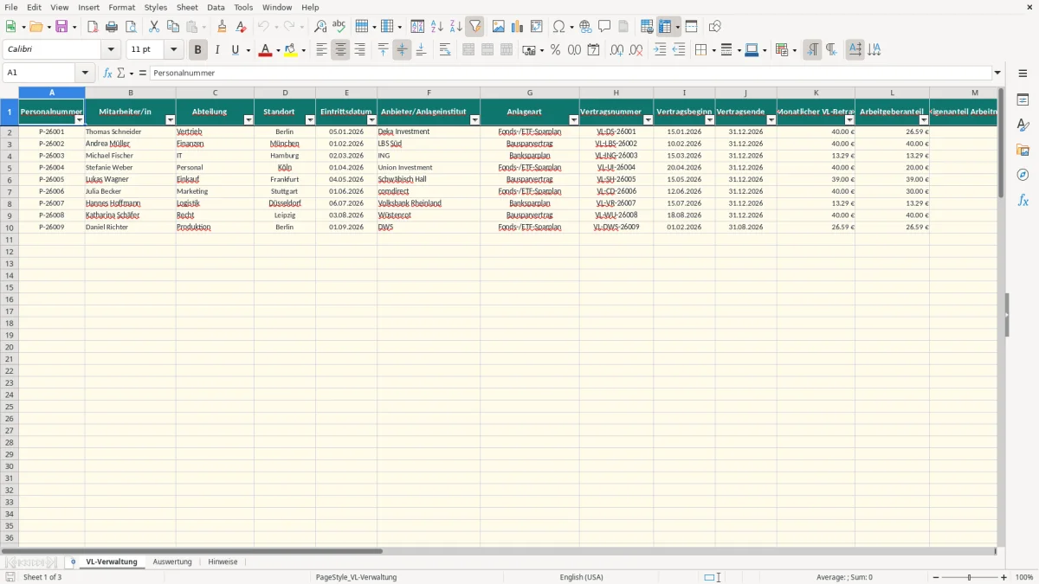Screen dimensions: 1039x584
Task: Open the Tools menu
Action: (x=243, y=7)
